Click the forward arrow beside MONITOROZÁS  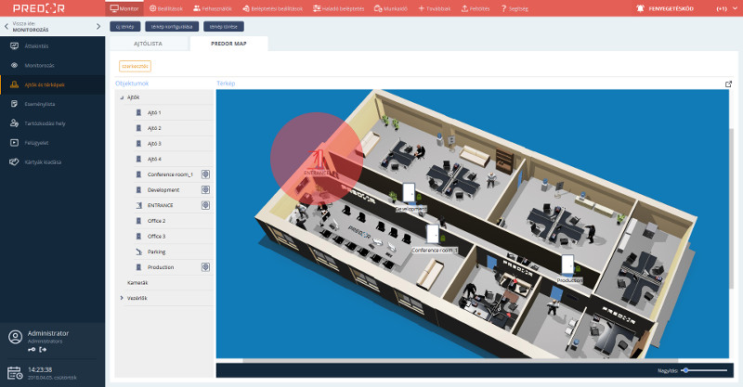(98, 27)
